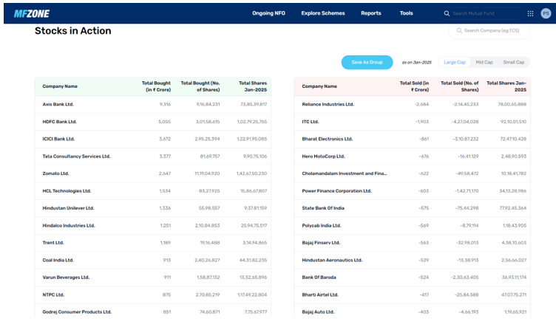The height and width of the screenshot is (327, 556).
Task: Switch to the Mid Cap tab
Action: pyautogui.click(x=484, y=62)
